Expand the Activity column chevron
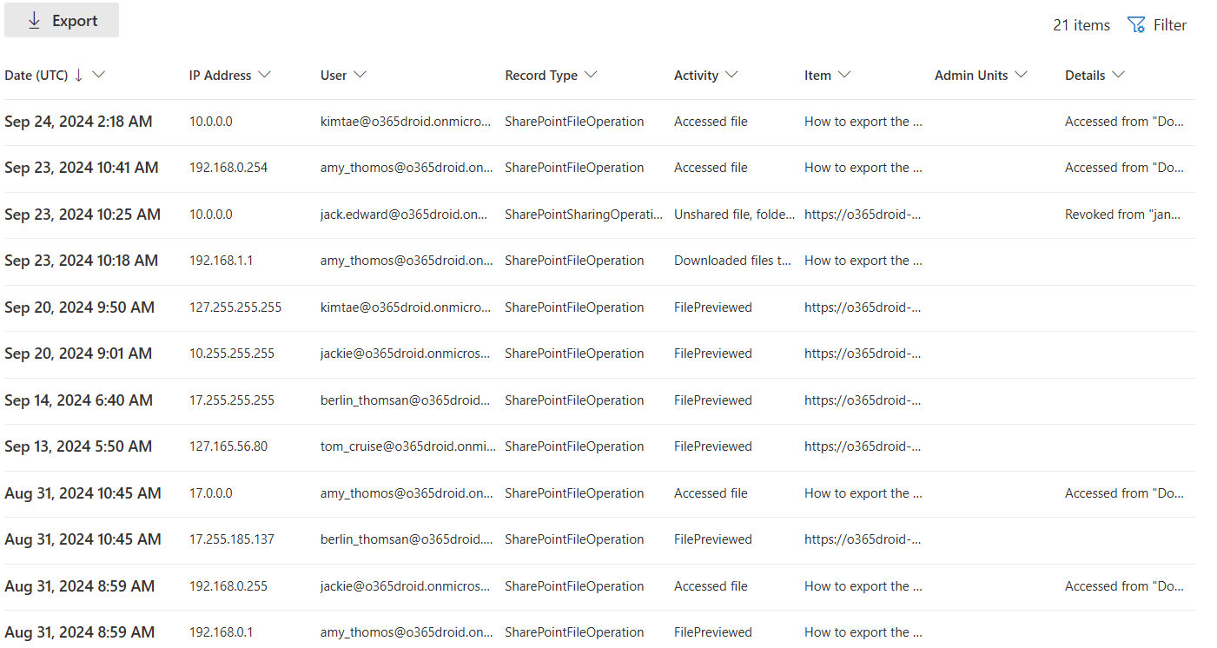The width and height of the screenshot is (1217, 648). click(x=731, y=75)
